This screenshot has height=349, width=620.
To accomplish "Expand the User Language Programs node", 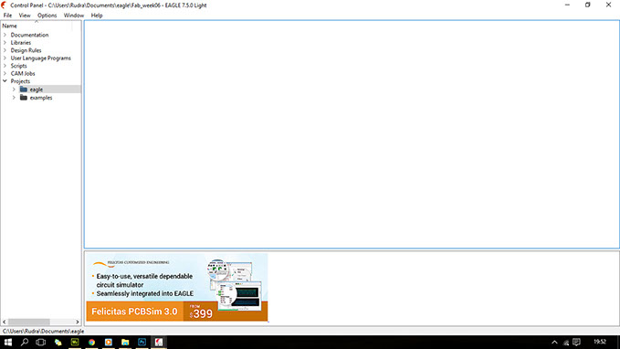I will pos(5,58).
